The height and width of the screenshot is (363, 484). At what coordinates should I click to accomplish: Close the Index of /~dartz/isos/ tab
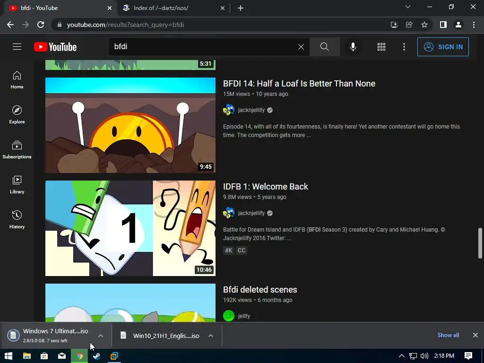223,8
